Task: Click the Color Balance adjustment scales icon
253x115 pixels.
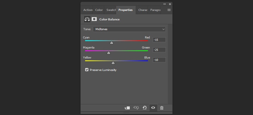Action: [87, 20]
